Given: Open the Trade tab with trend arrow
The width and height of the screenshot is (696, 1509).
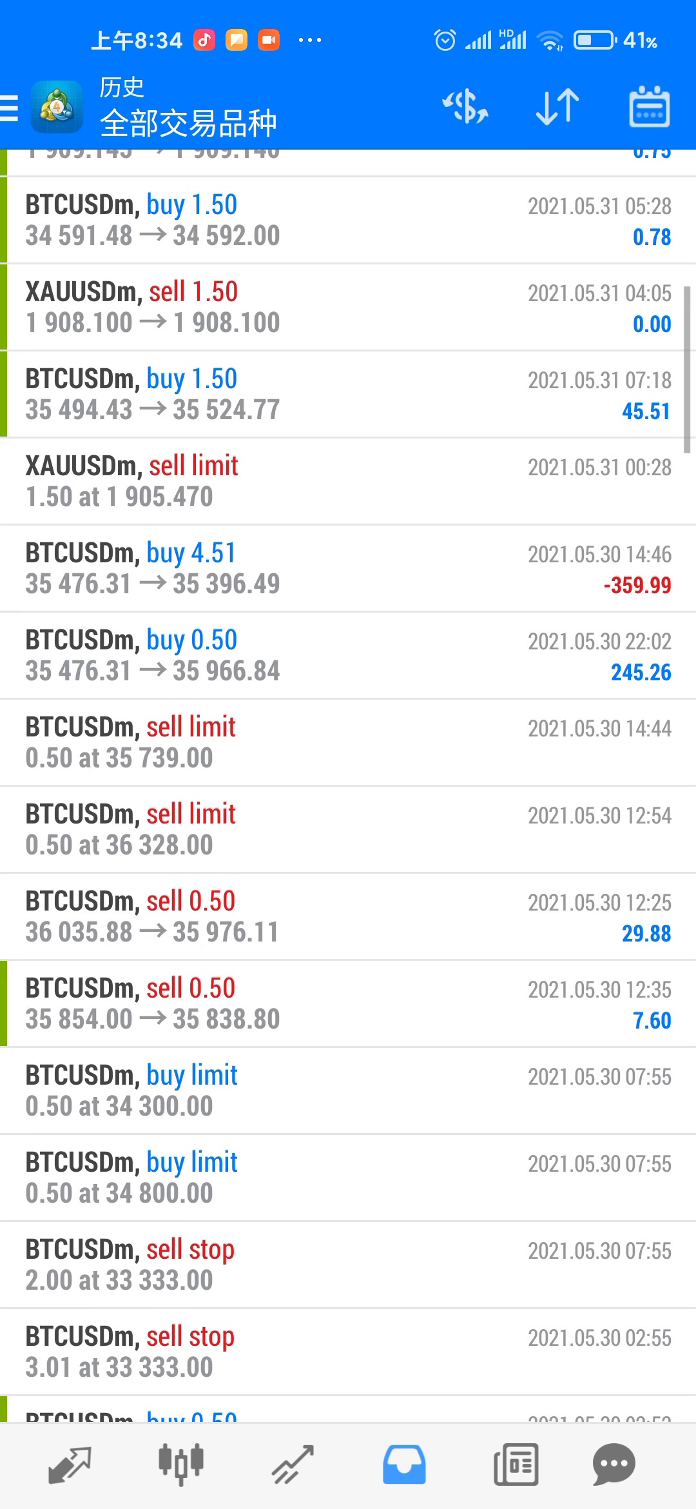Looking at the screenshot, I should click(x=293, y=1465).
